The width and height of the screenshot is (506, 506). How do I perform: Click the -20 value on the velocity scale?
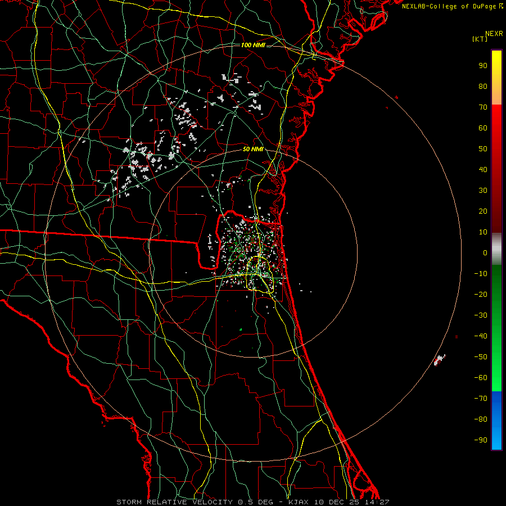click(481, 295)
